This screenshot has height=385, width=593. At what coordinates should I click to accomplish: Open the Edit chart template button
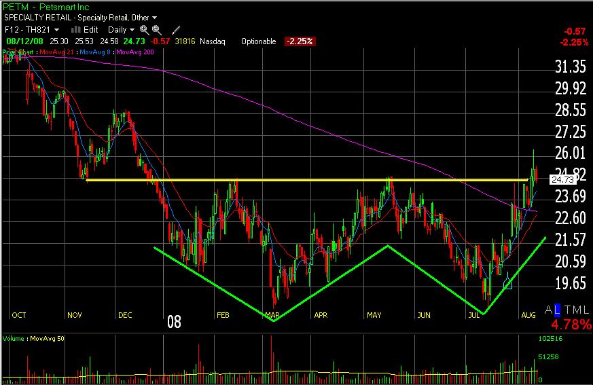(91, 29)
